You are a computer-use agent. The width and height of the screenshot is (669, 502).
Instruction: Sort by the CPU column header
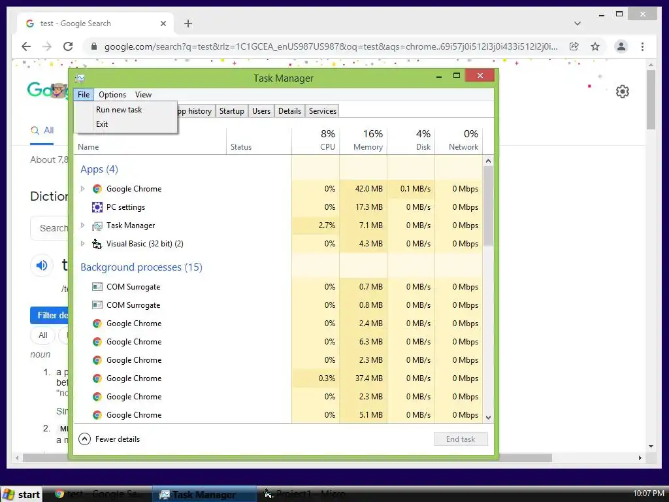(316, 141)
